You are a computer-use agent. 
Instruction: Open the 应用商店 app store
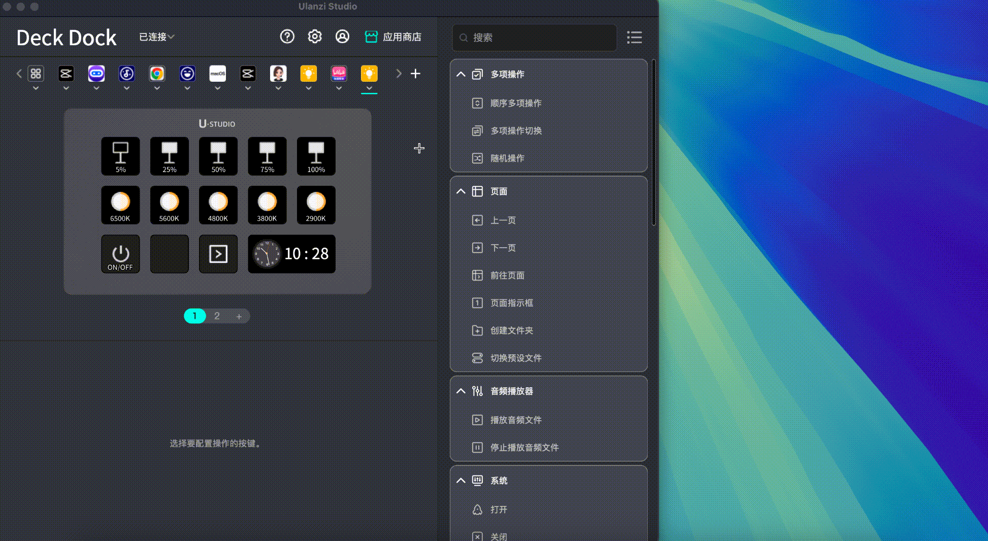coord(393,37)
